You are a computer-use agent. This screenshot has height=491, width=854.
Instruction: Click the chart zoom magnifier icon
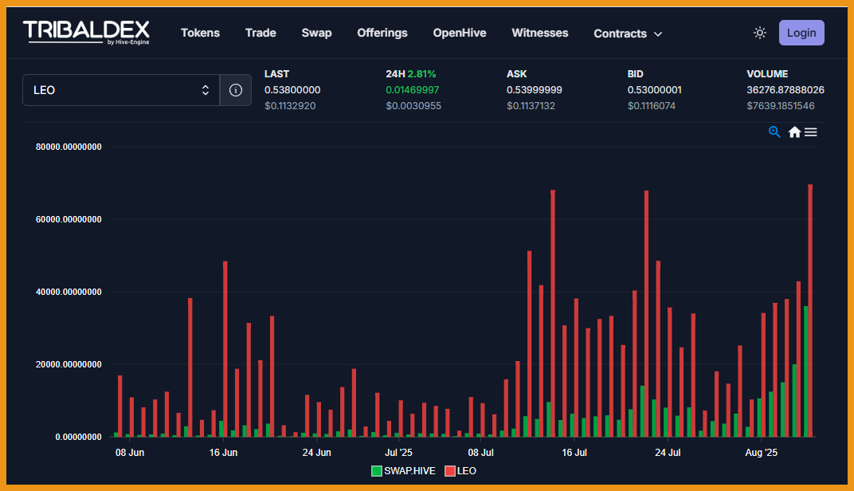(774, 132)
